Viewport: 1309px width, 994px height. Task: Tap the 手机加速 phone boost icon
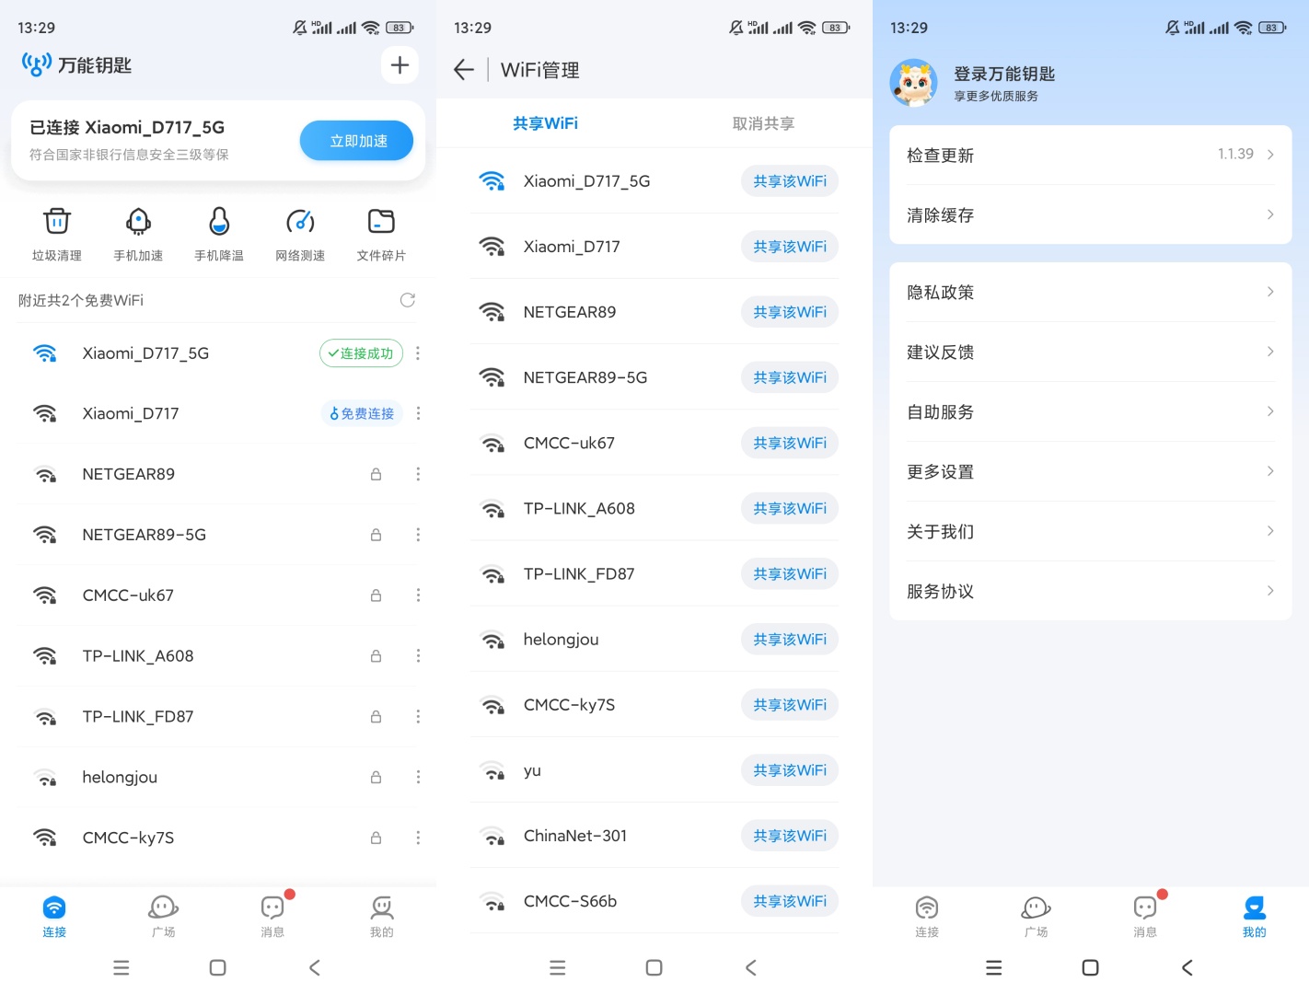pyautogui.click(x=138, y=234)
